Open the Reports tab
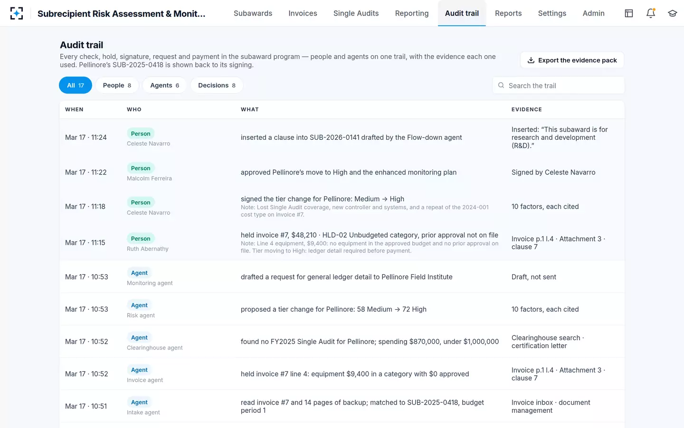The width and height of the screenshot is (684, 428). 508,13
